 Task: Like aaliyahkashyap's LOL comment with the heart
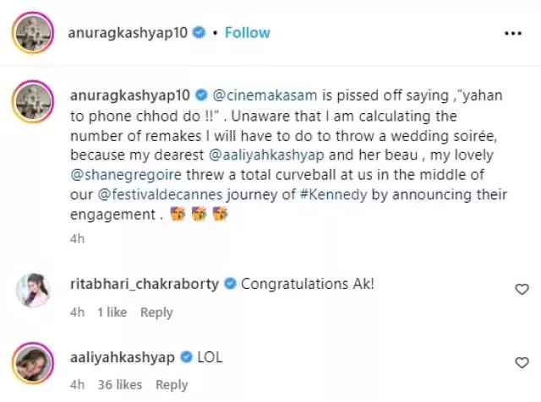pos(522,361)
